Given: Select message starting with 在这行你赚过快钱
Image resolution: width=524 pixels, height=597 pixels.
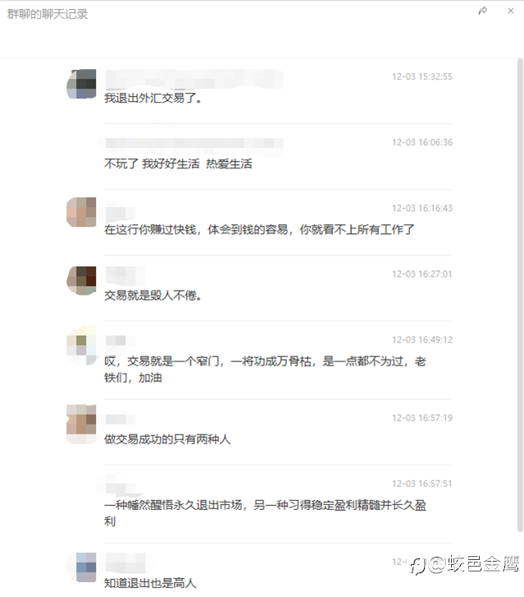Looking at the screenshot, I should click(x=259, y=230).
